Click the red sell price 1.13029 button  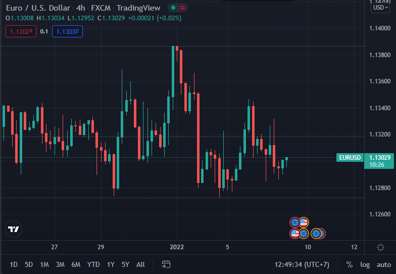pyautogui.click(x=21, y=31)
